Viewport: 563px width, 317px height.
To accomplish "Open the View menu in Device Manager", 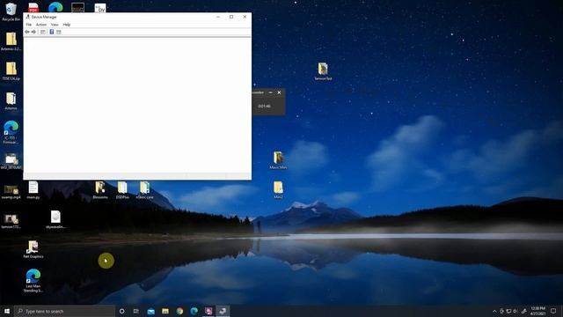I will [55, 25].
